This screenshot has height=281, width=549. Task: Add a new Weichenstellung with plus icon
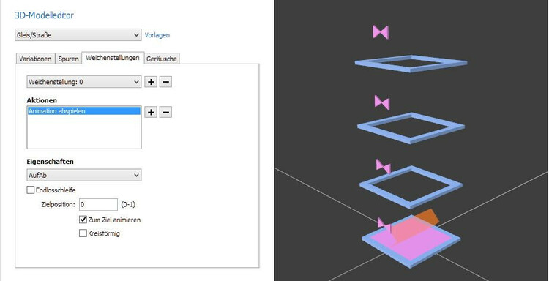pos(151,82)
